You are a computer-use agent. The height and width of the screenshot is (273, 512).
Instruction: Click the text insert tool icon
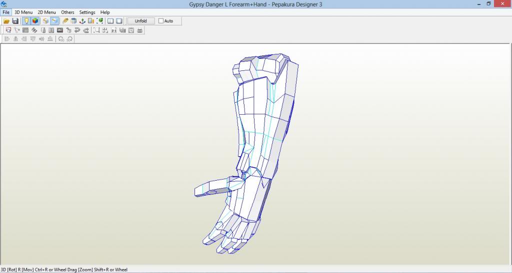[x=51, y=30]
